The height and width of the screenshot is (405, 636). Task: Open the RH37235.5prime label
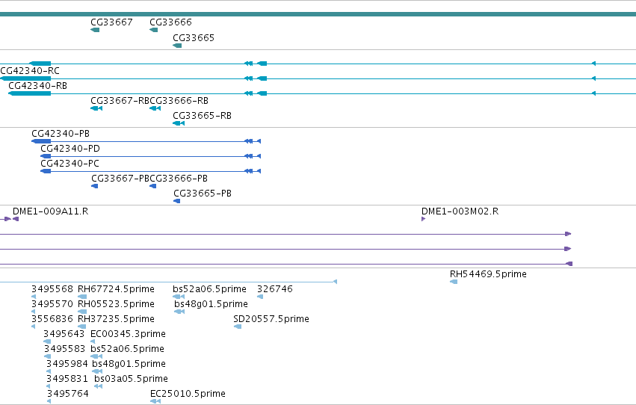(116, 319)
